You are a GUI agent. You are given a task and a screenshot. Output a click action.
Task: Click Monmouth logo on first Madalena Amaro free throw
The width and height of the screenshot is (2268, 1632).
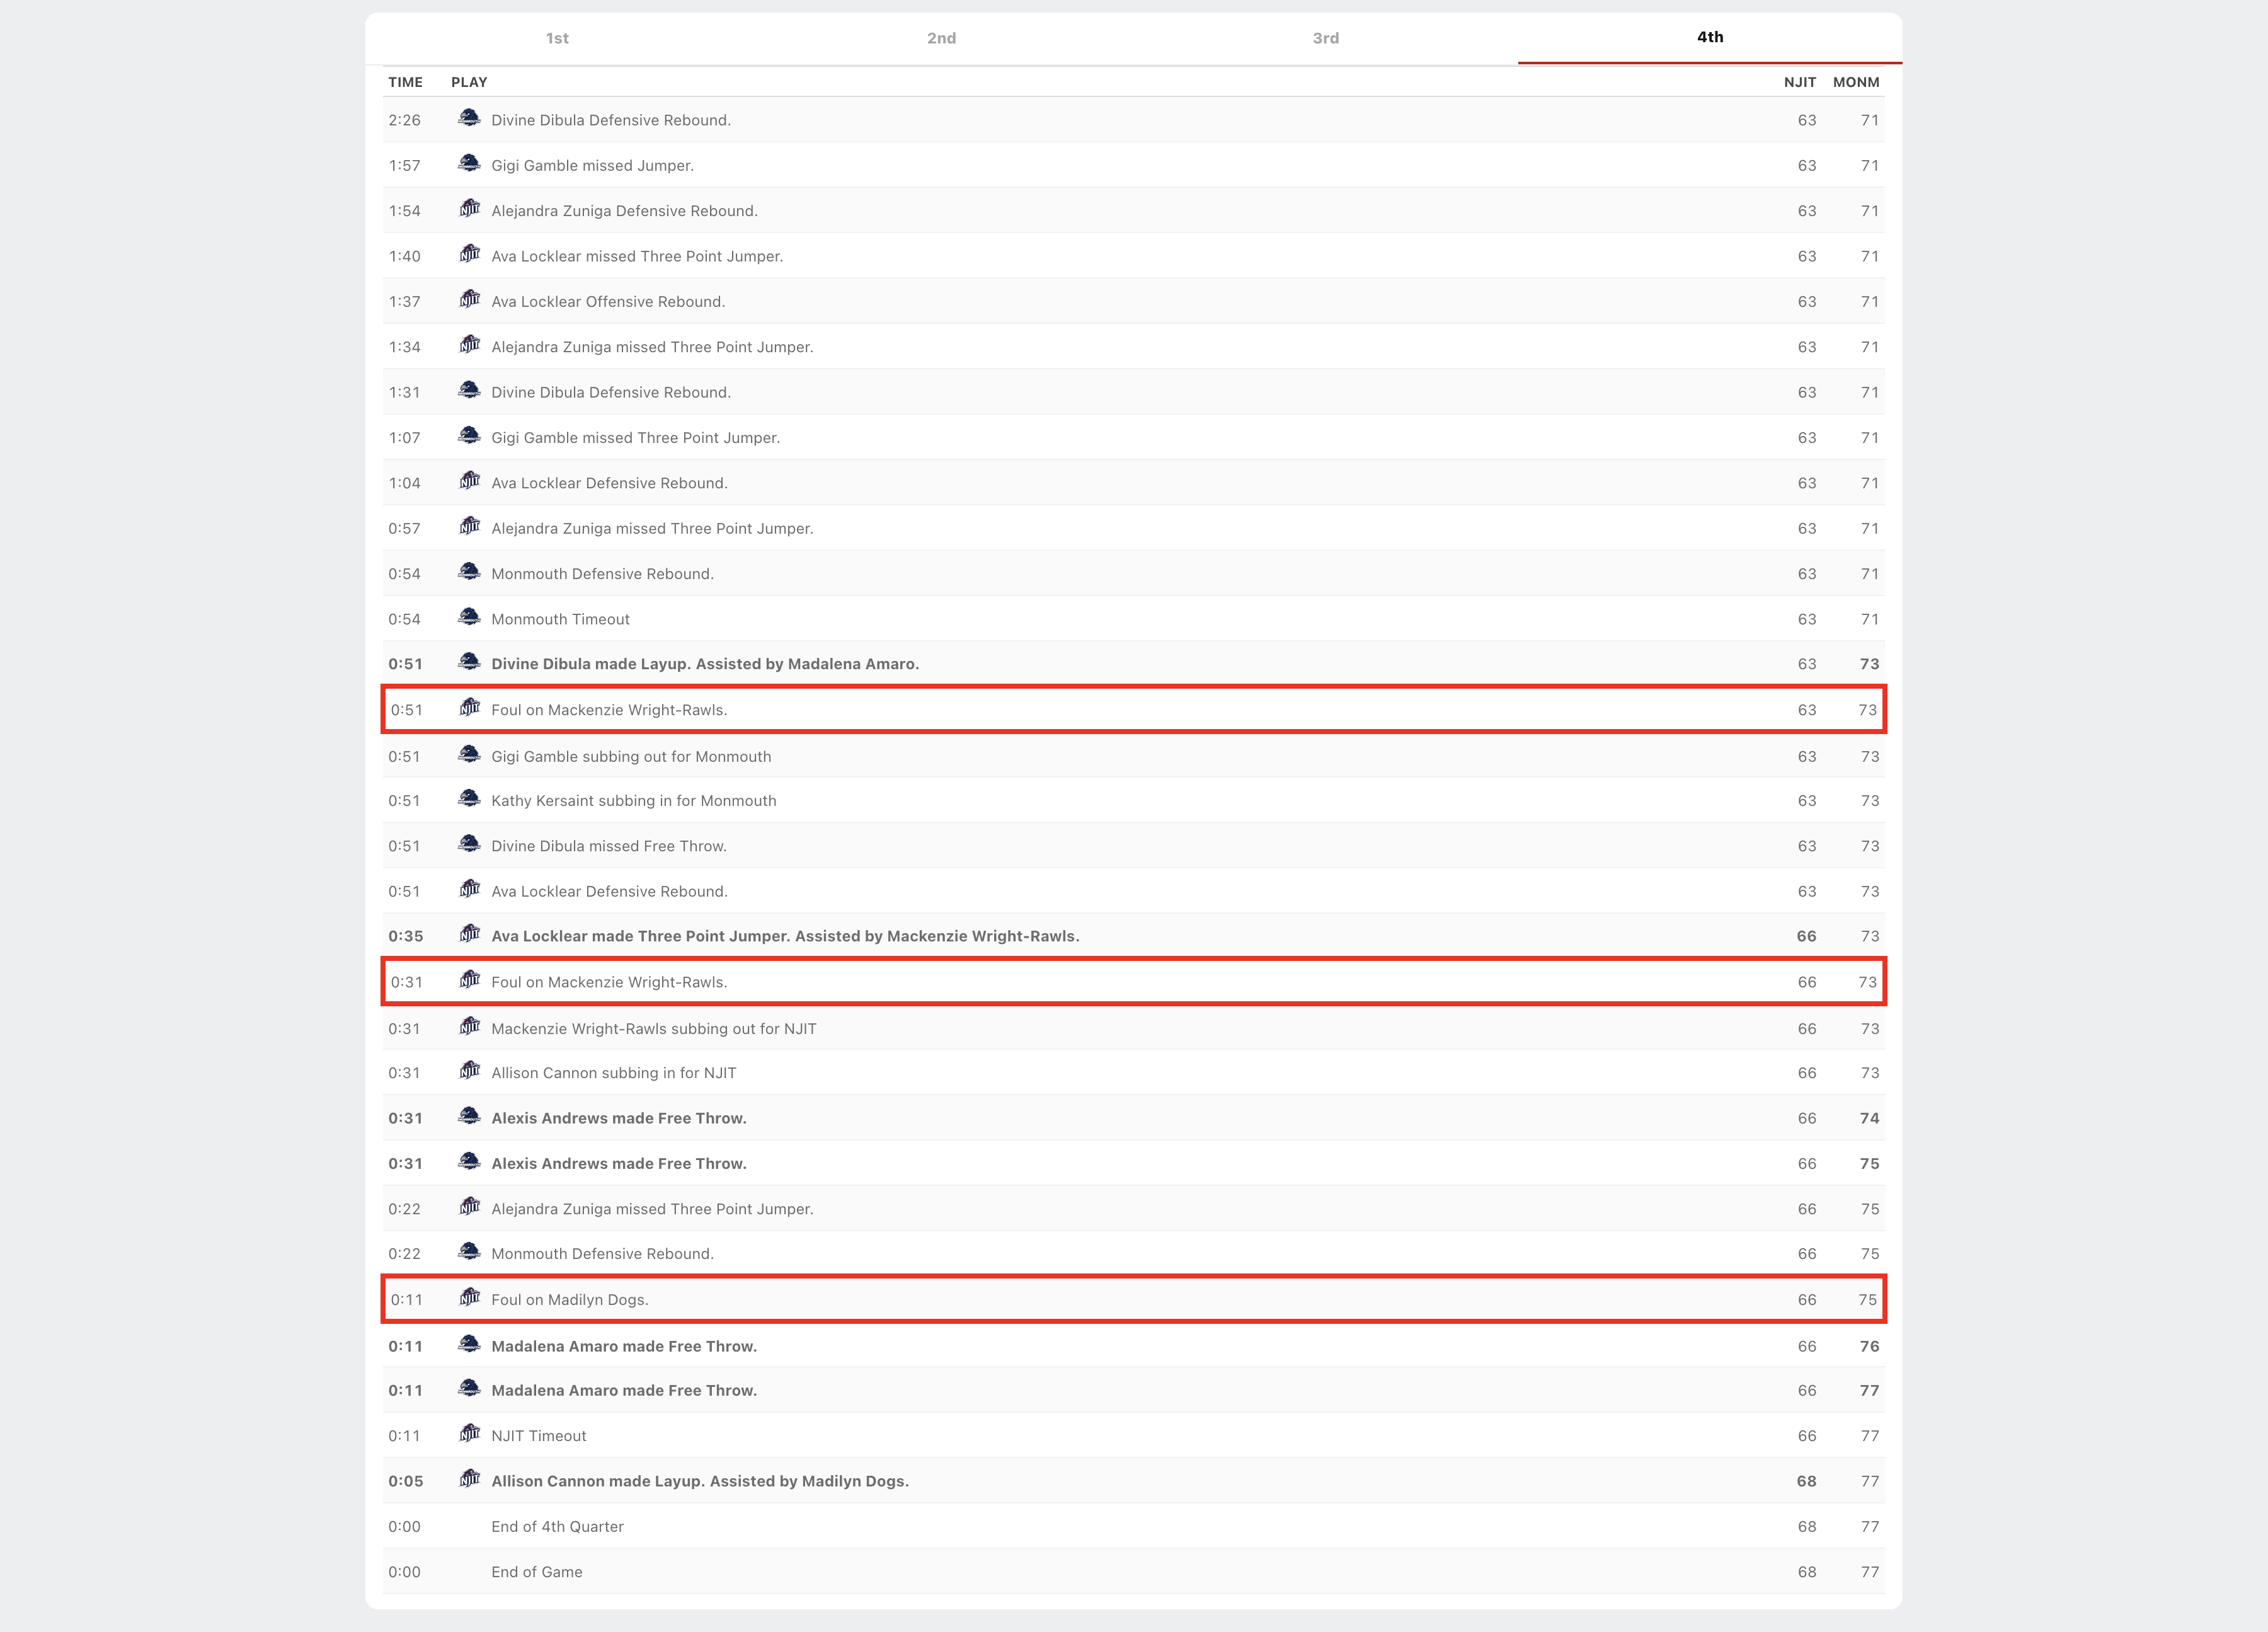click(x=469, y=1344)
